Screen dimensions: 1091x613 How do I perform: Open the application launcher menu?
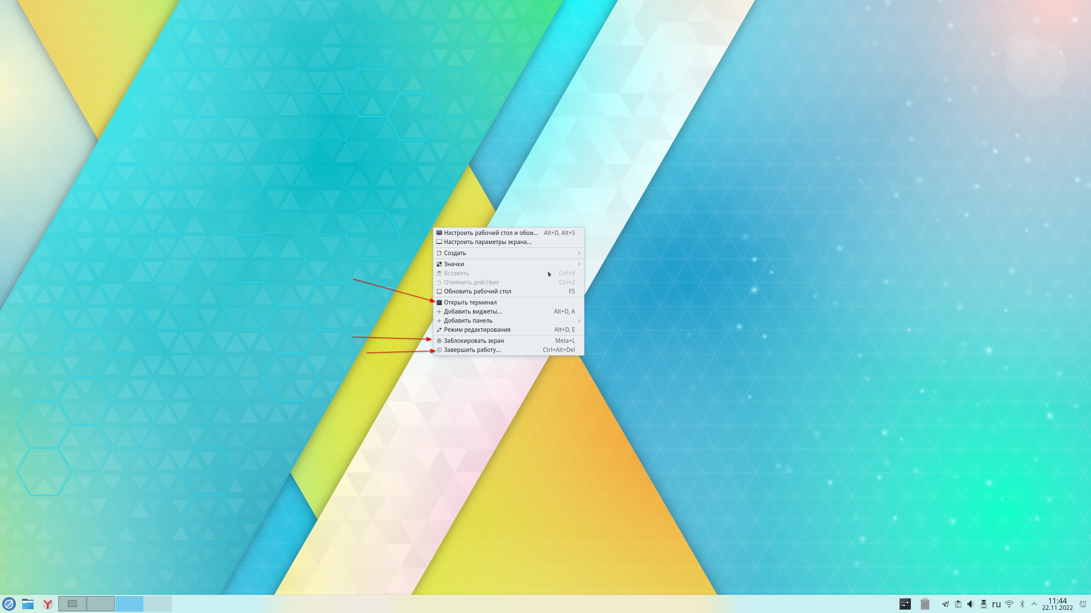click(9, 604)
